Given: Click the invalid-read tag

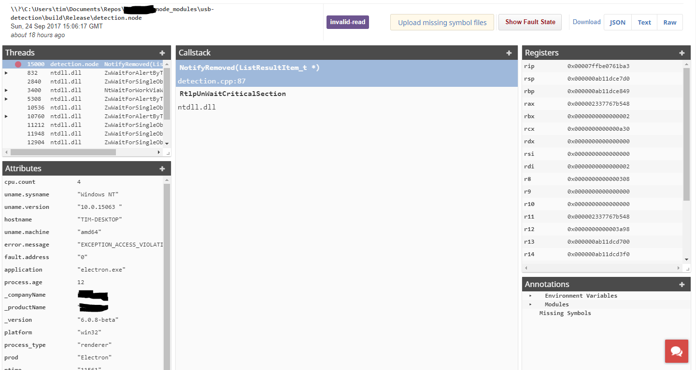Looking at the screenshot, I should click(x=348, y=22).
